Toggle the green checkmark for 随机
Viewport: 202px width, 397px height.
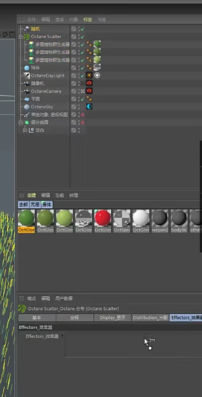point(83,29)
